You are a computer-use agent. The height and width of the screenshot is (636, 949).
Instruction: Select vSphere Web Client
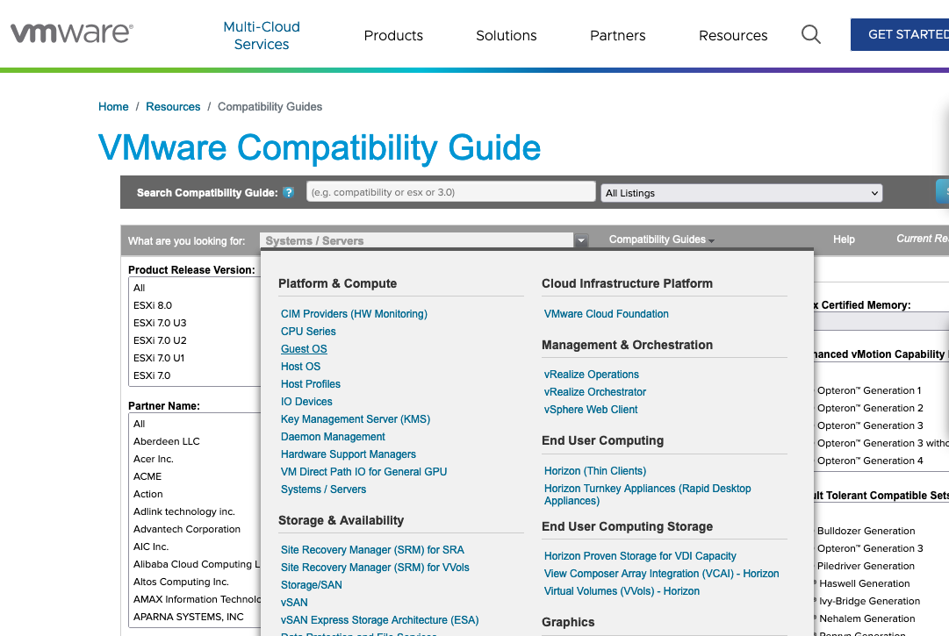pyautogui.click(x=591, y=410)
